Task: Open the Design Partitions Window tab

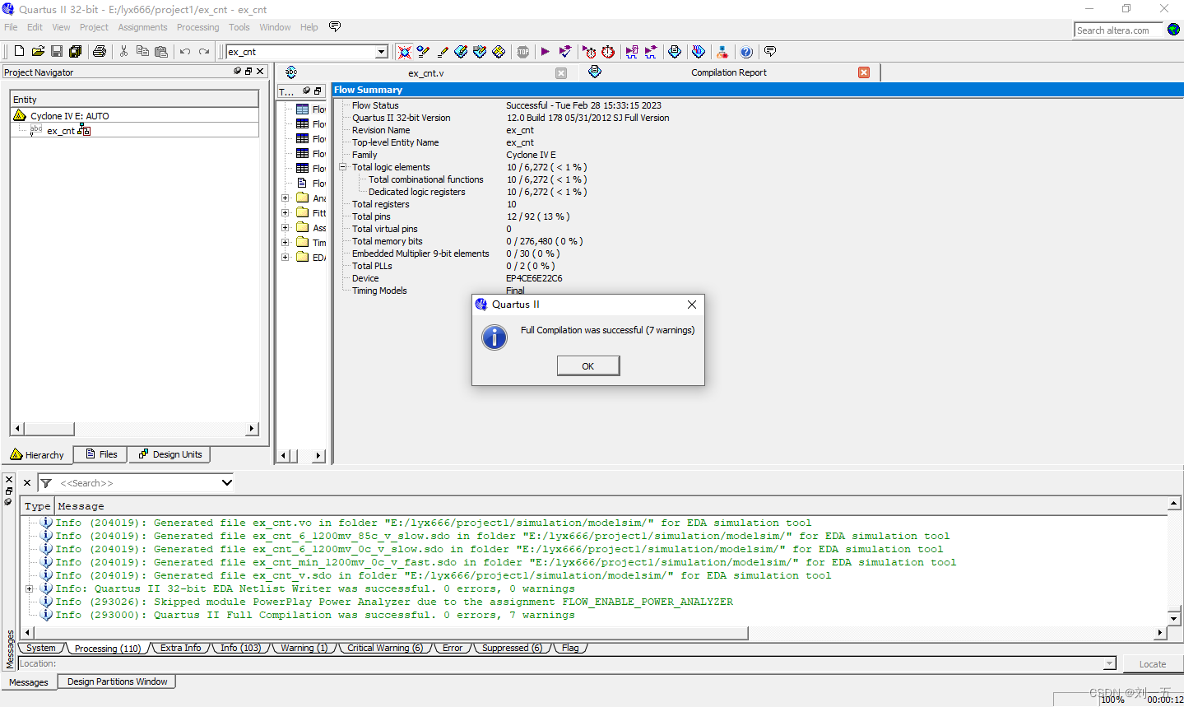Action: pos(117,681)
